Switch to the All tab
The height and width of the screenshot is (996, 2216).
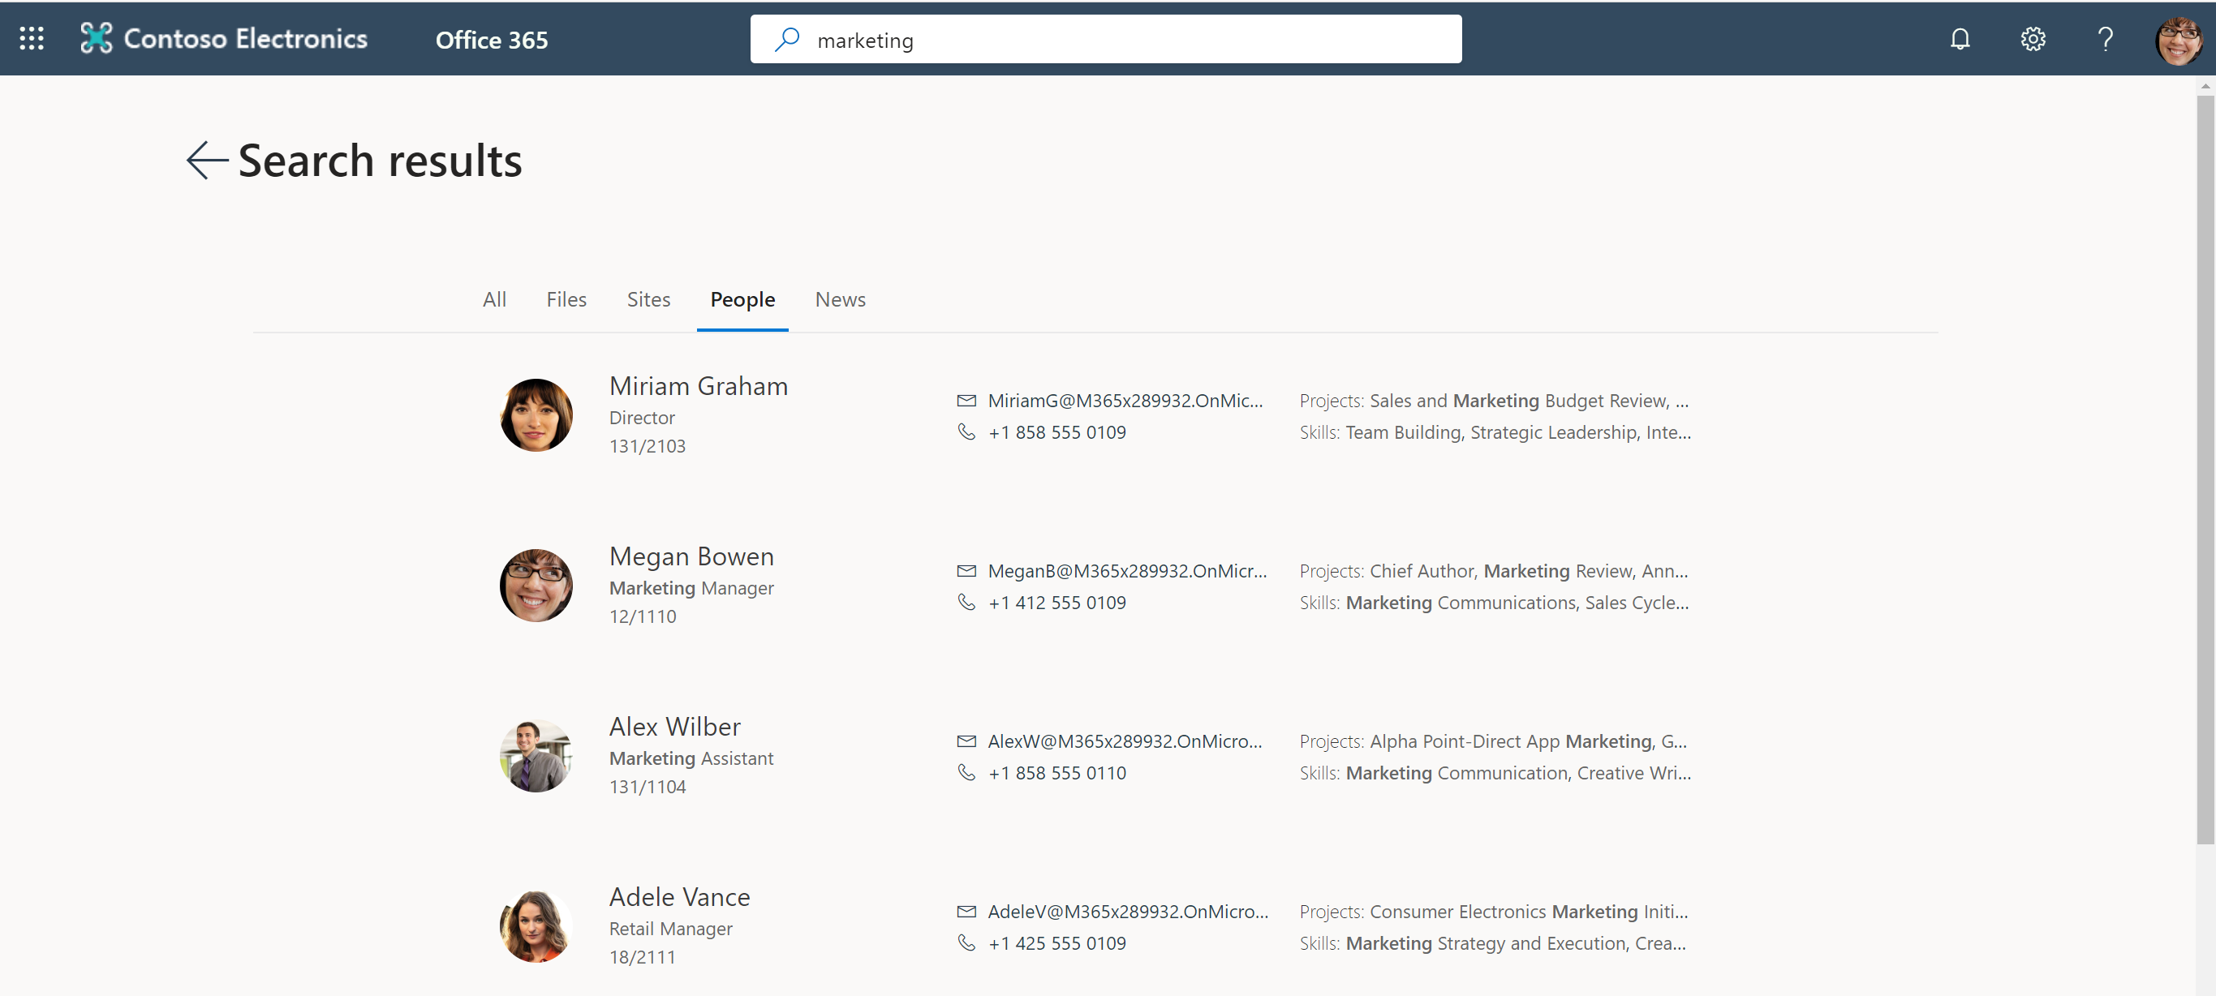click(494, 299)
